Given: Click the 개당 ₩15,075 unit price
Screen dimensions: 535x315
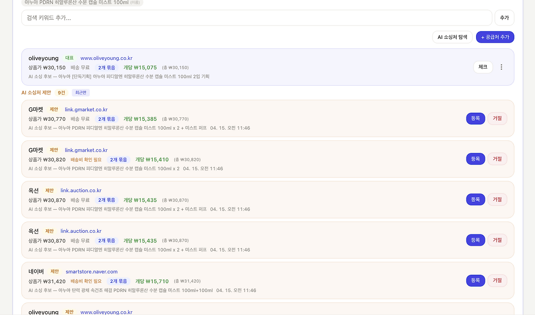Looking at the screenshot, I should pyautogui.click(x=140, y=68).
